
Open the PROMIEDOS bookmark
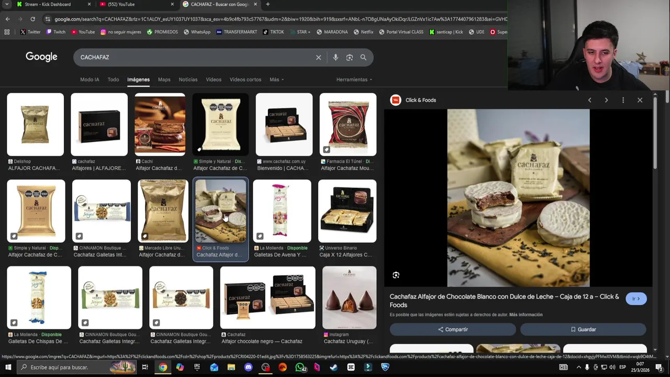pos(162,32)
